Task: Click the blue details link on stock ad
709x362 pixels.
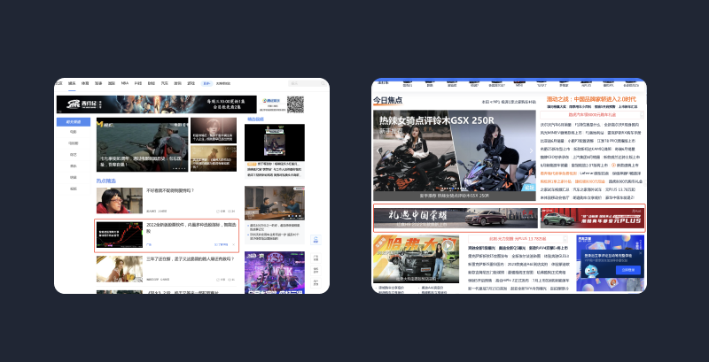Action: [x=222, y=244]
